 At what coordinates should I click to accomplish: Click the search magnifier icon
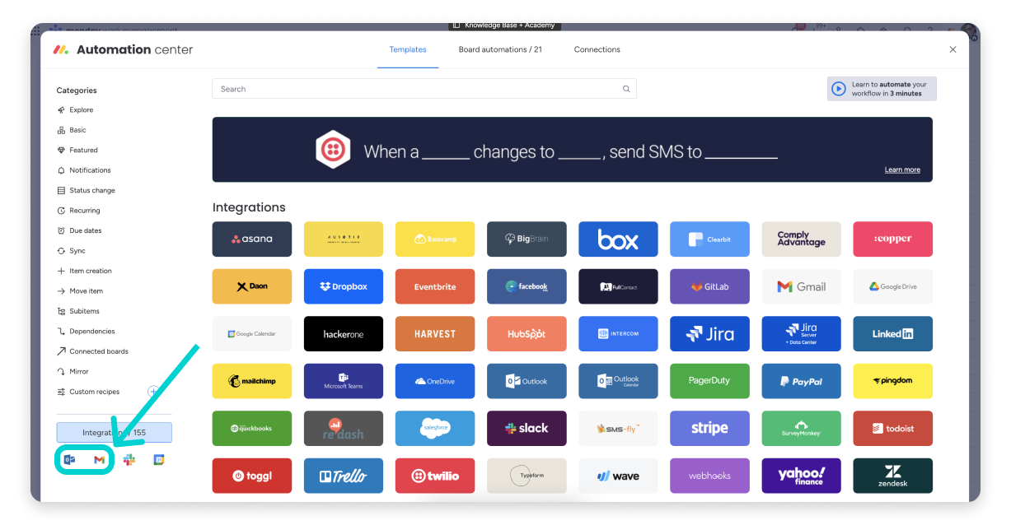click(x=626, y=89)
